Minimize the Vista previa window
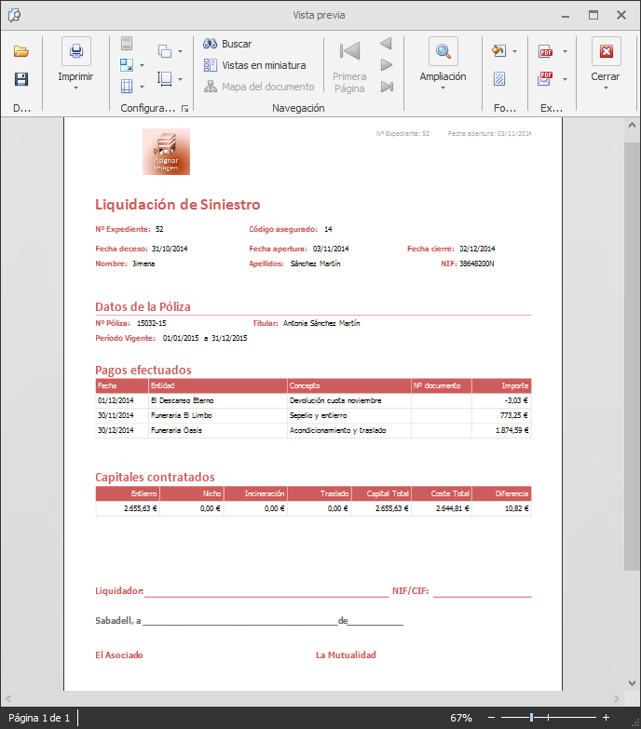This screenshot has width=641, height=729. [566, 15]
